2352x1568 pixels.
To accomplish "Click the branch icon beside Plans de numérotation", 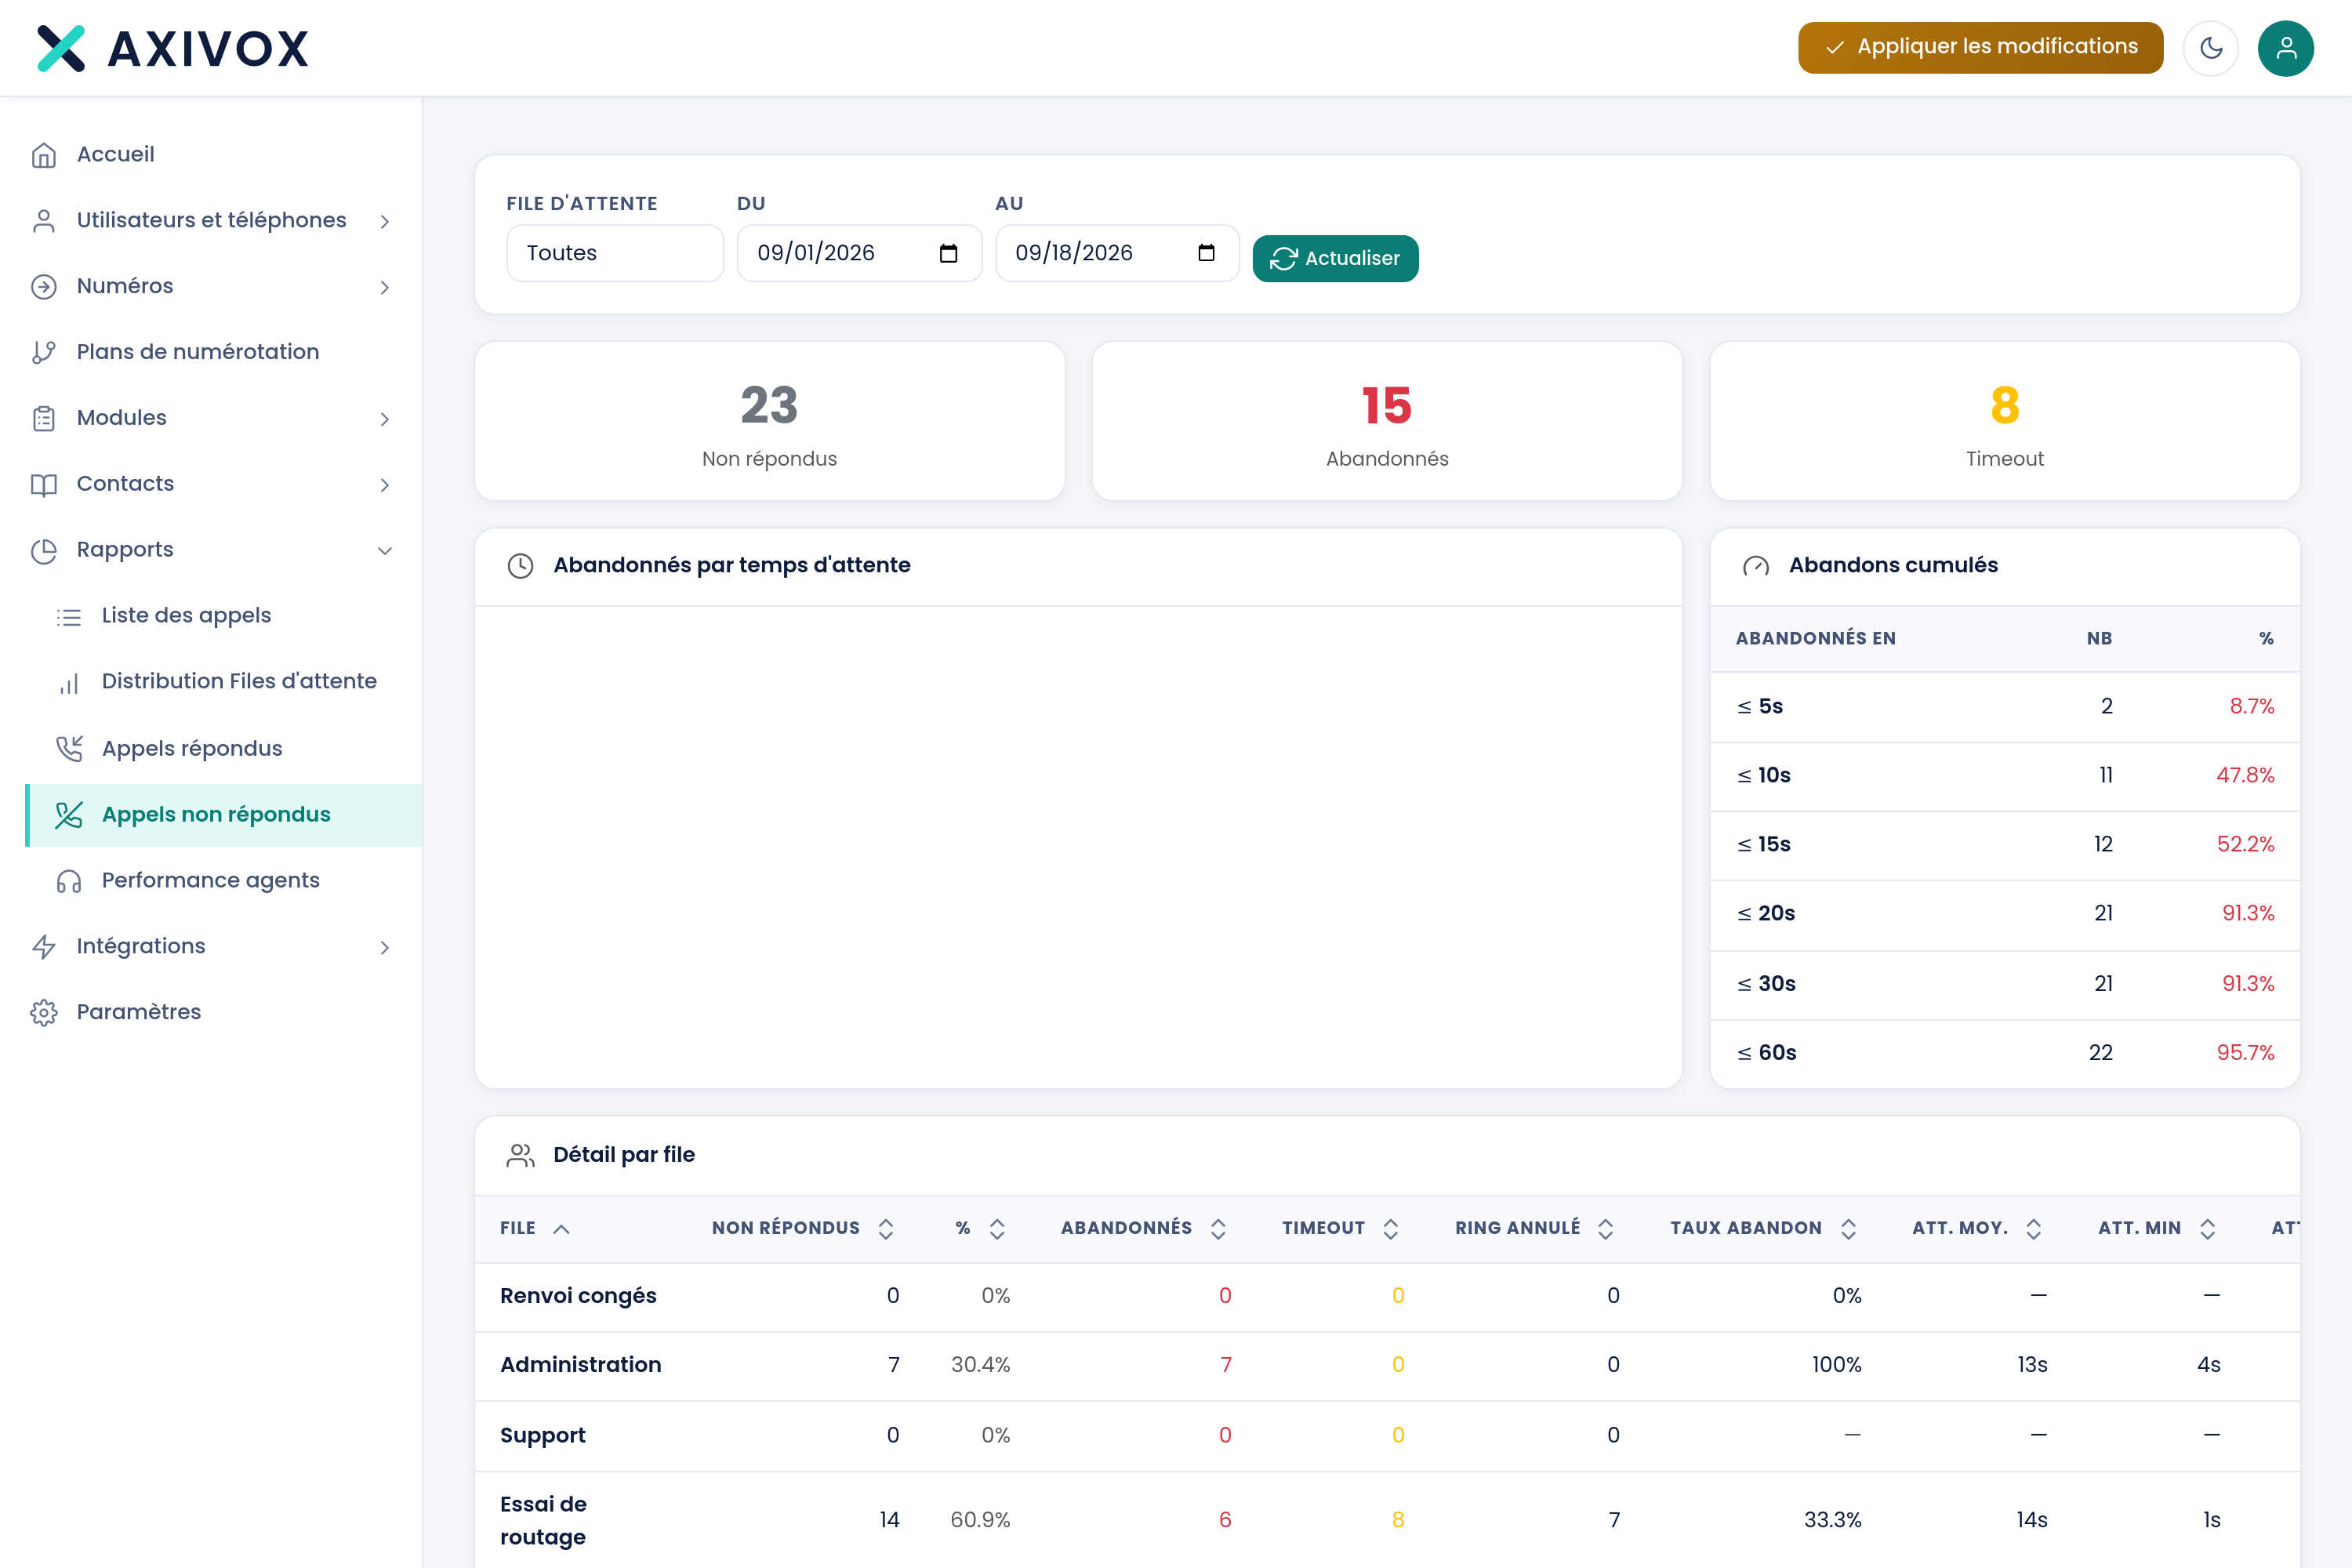I will coord(44,352).
